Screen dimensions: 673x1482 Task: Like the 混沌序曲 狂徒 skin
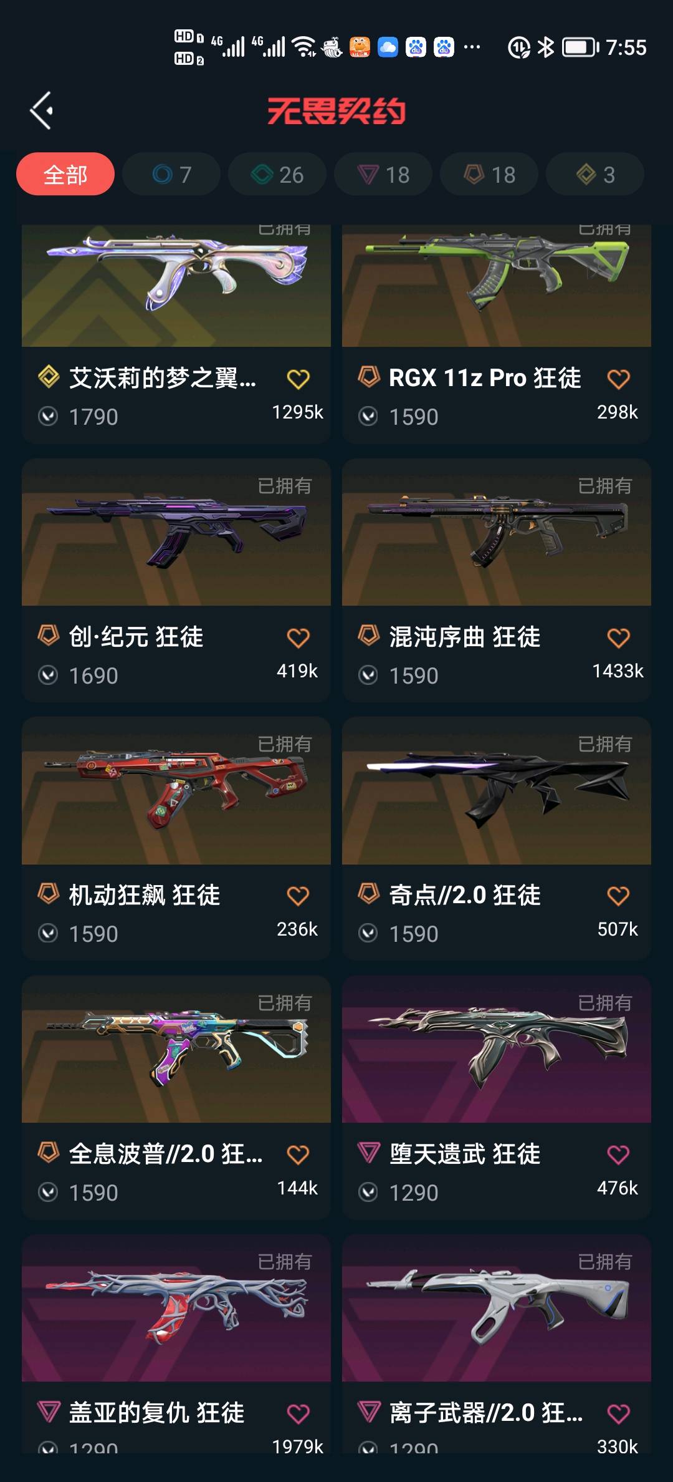618,637
